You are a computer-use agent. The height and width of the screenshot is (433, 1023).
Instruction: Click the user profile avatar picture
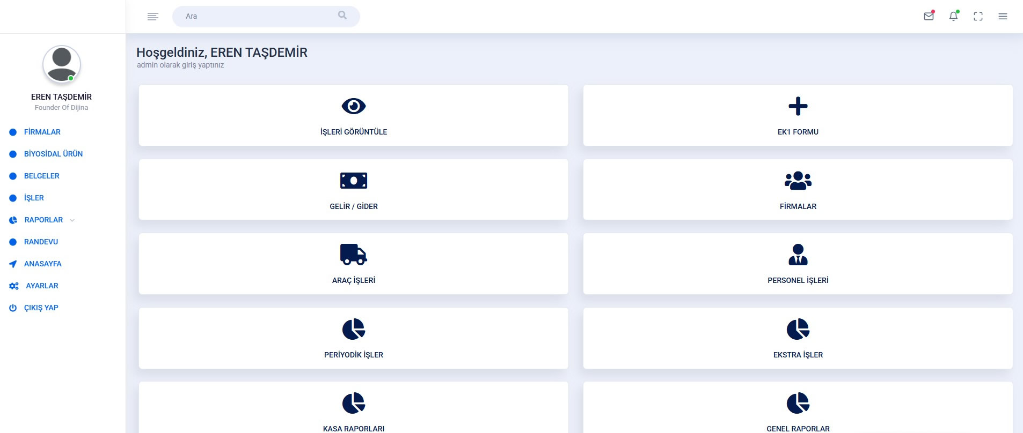(62, 64)
